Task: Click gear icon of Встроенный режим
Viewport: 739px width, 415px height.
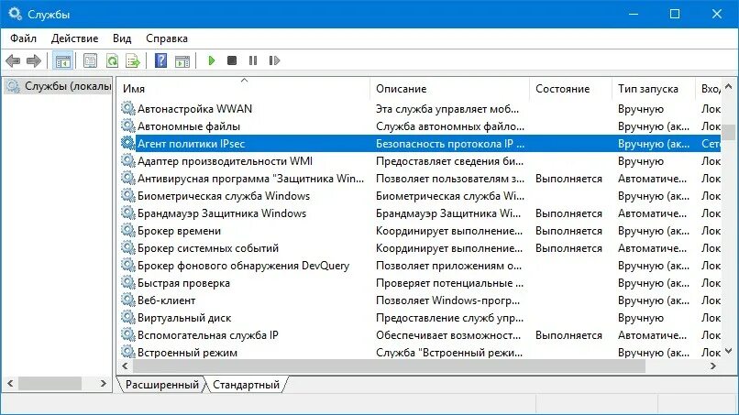Action: click(x=127, y=352)
